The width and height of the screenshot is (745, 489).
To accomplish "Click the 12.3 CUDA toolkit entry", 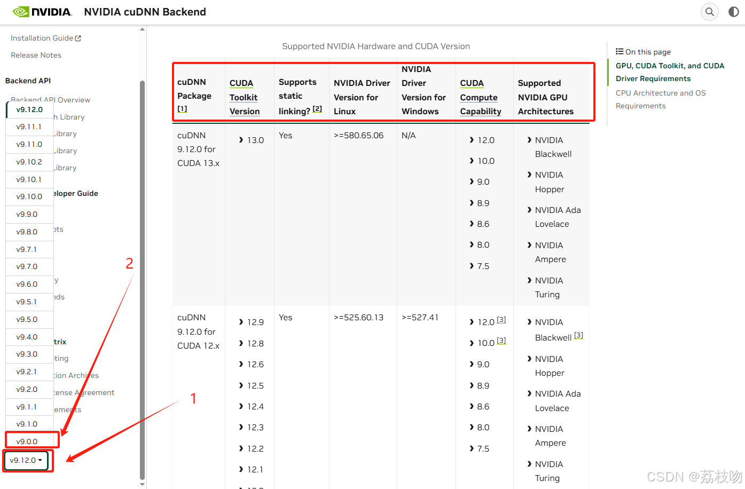I will click(x=255, y=427).
